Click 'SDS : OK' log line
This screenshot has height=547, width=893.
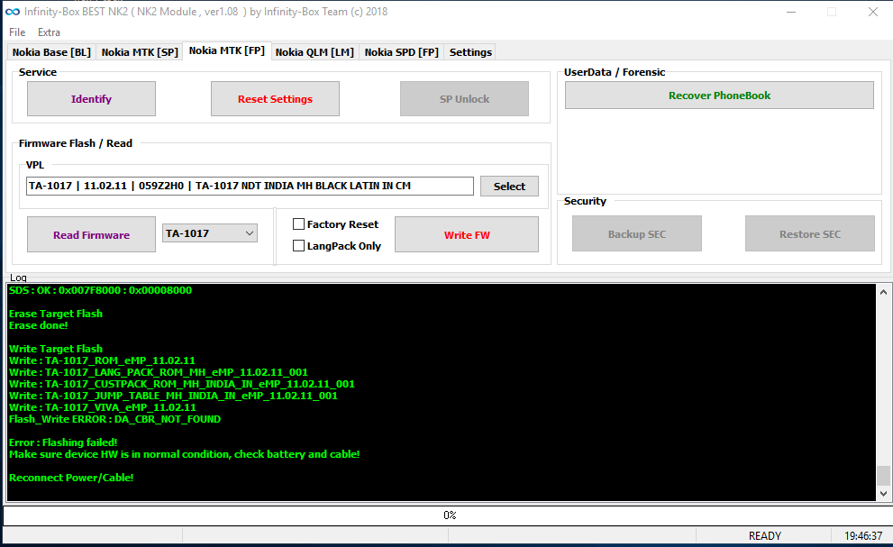(100, 290)
